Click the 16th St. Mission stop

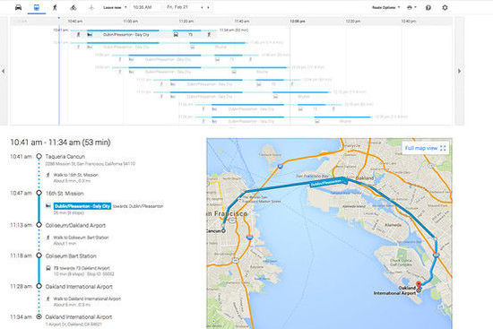coord(65,194)
